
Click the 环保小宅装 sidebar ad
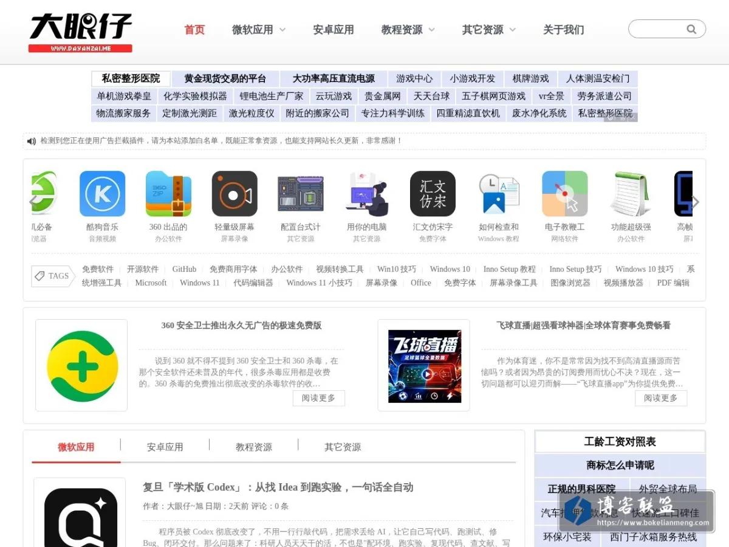click(x=567, y=537)
